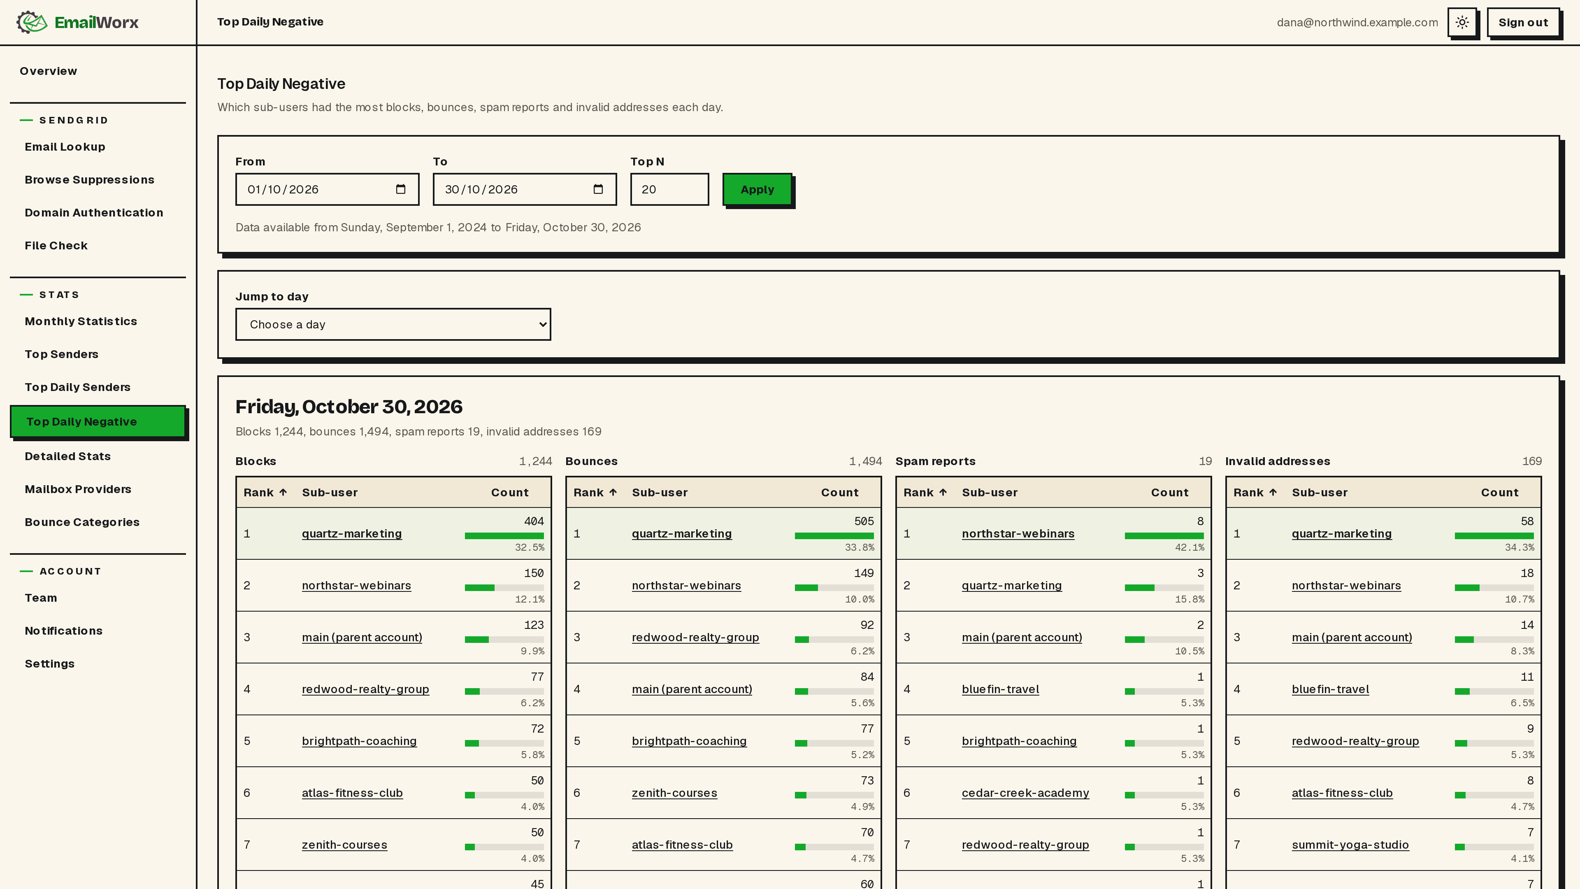Go to Mailbox Providers
1580x889 pixels.
[x=78, y=490]
